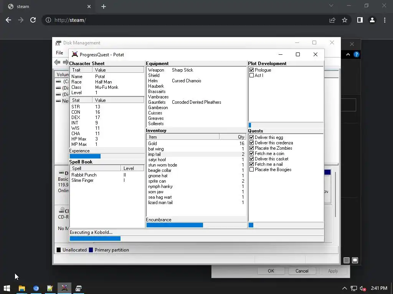Screen dimensions: 393x294
Task: Click the Trait column header
Action: [x=81, y=70]
